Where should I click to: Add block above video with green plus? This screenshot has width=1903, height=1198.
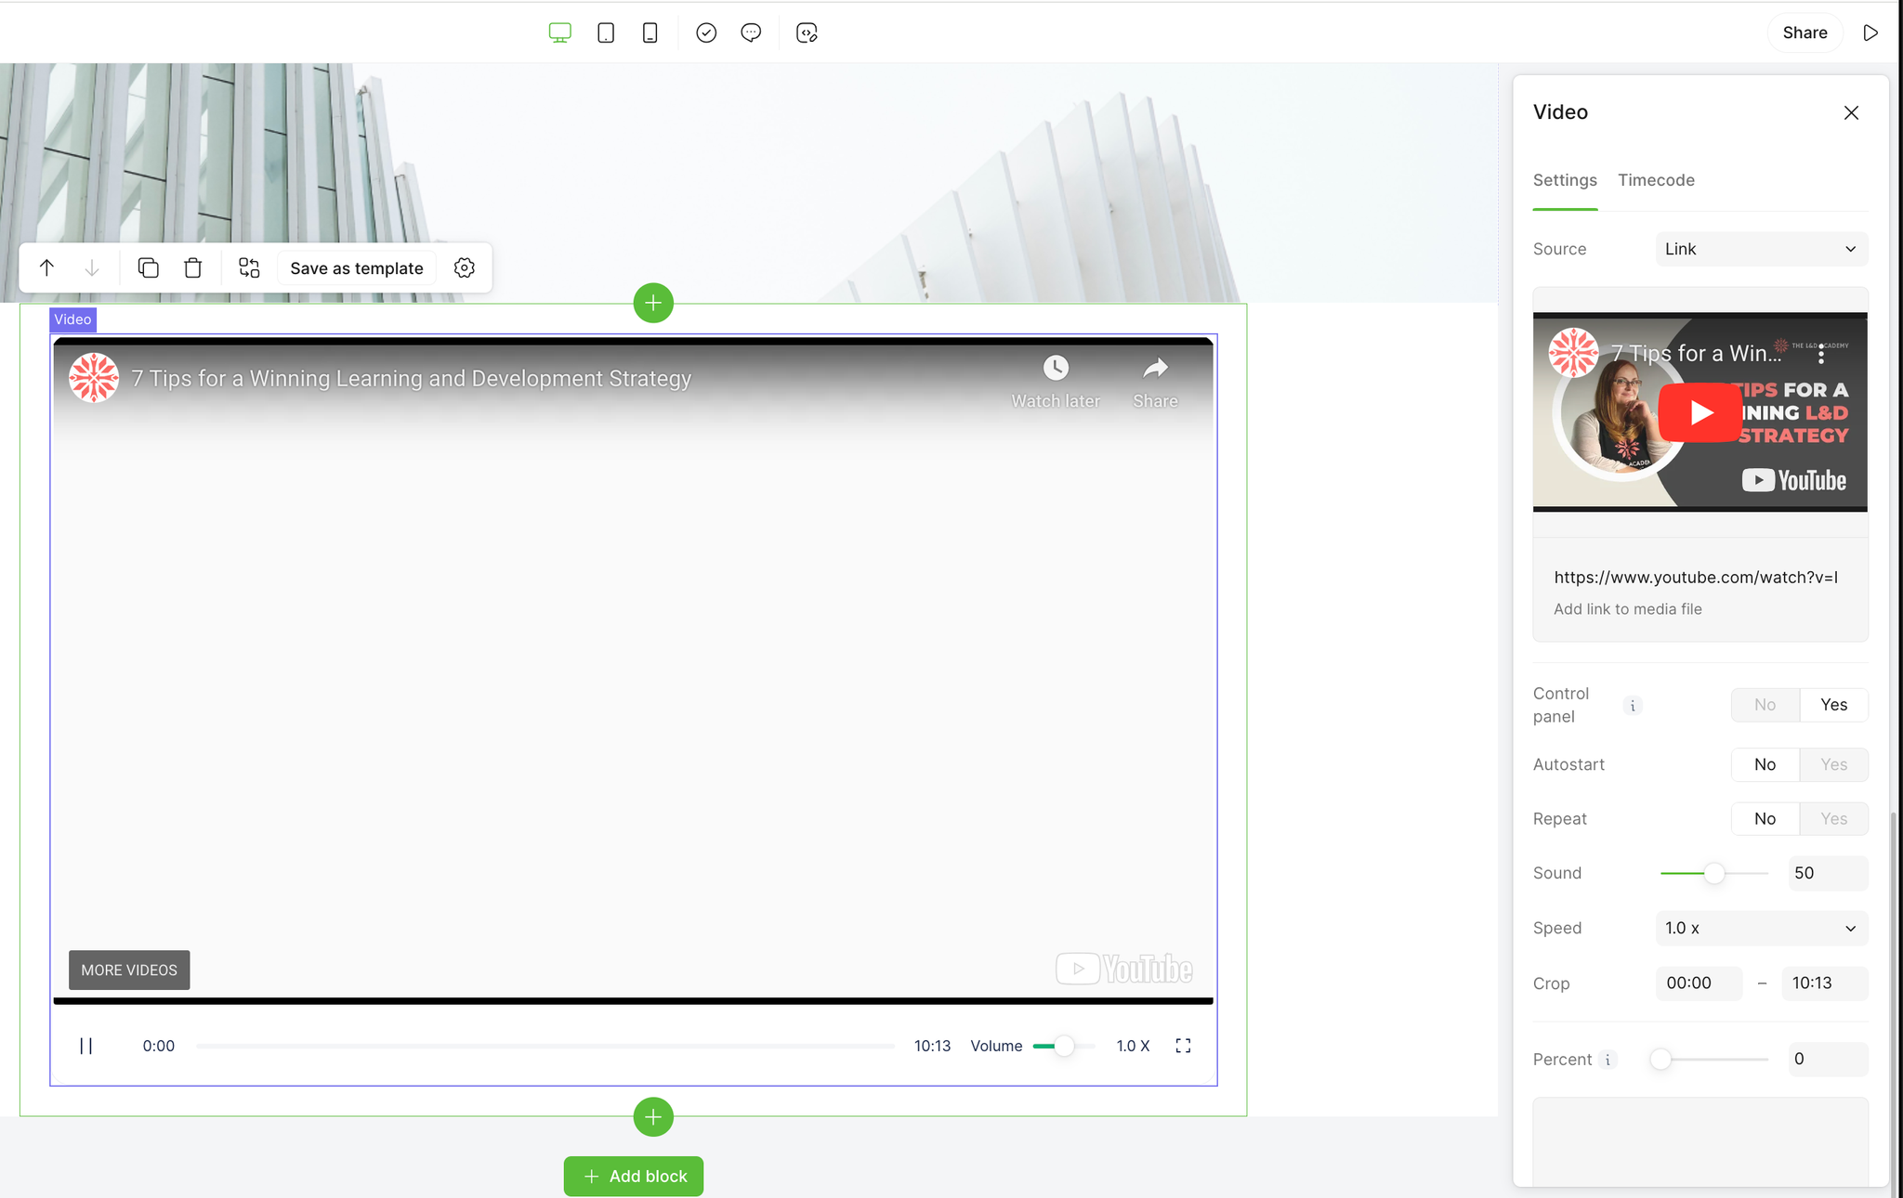pyautogui.click(x=653, y=303)
